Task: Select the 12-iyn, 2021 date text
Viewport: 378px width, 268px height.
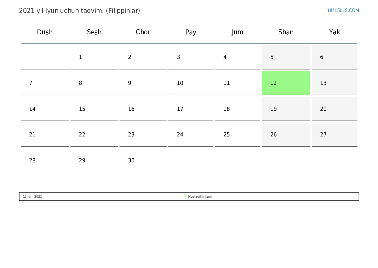Action: click(32, 197)
